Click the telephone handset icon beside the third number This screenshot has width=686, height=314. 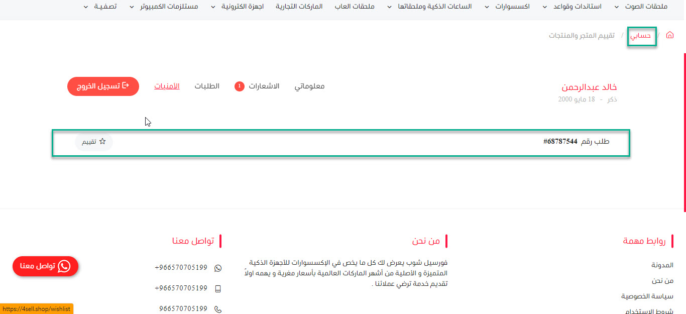(218, 309)
